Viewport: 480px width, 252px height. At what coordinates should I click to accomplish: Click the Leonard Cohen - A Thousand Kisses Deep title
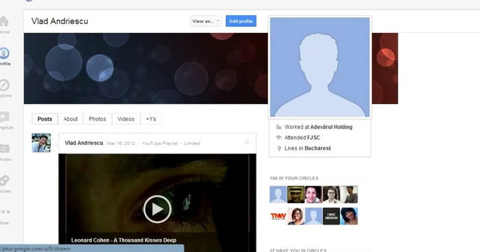[x=123, y=240]
